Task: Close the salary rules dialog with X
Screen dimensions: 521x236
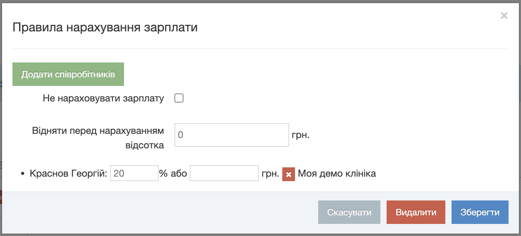Action: coord(504,16)
